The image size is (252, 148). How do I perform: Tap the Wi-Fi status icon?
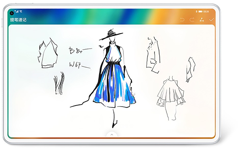(x=21, y=12)
